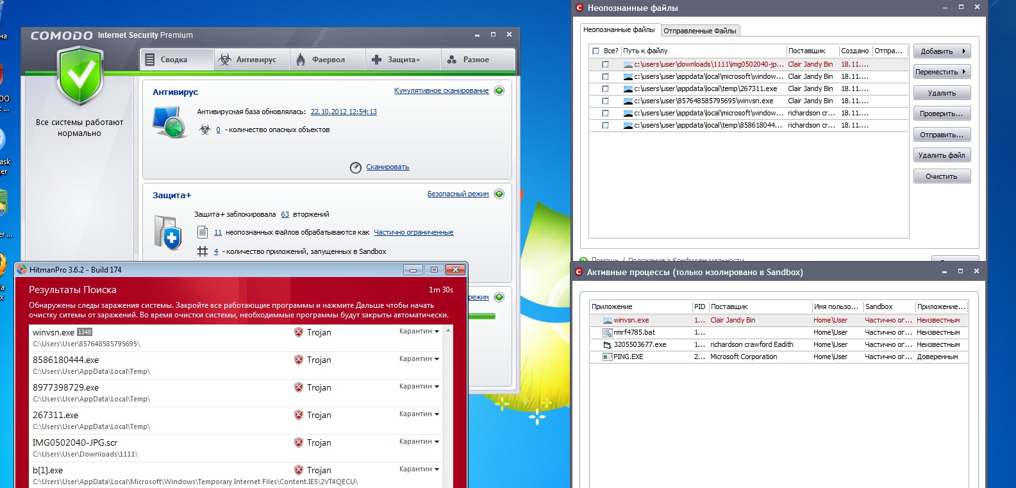Open Карантин dropdown for winvsn.exe
1016x488 pixels.
pos(419,332)
